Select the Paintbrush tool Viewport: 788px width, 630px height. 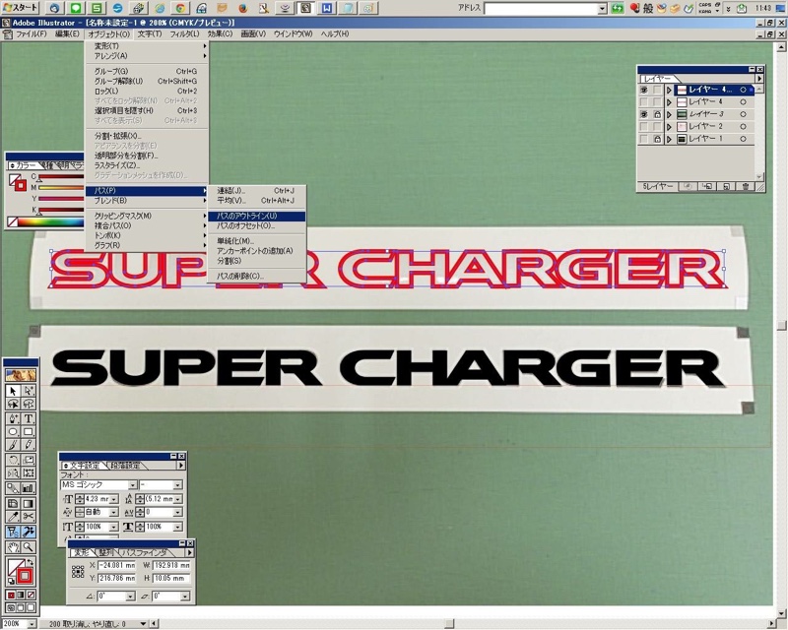[x=13, y=445]
